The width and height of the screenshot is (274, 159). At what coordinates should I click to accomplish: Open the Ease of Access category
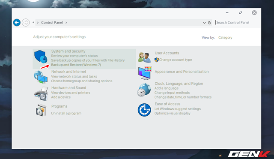click(167, 104)
